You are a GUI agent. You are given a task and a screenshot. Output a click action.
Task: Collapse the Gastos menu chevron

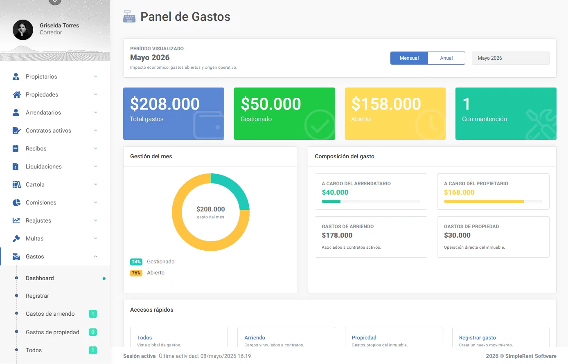tap(95, 256)
